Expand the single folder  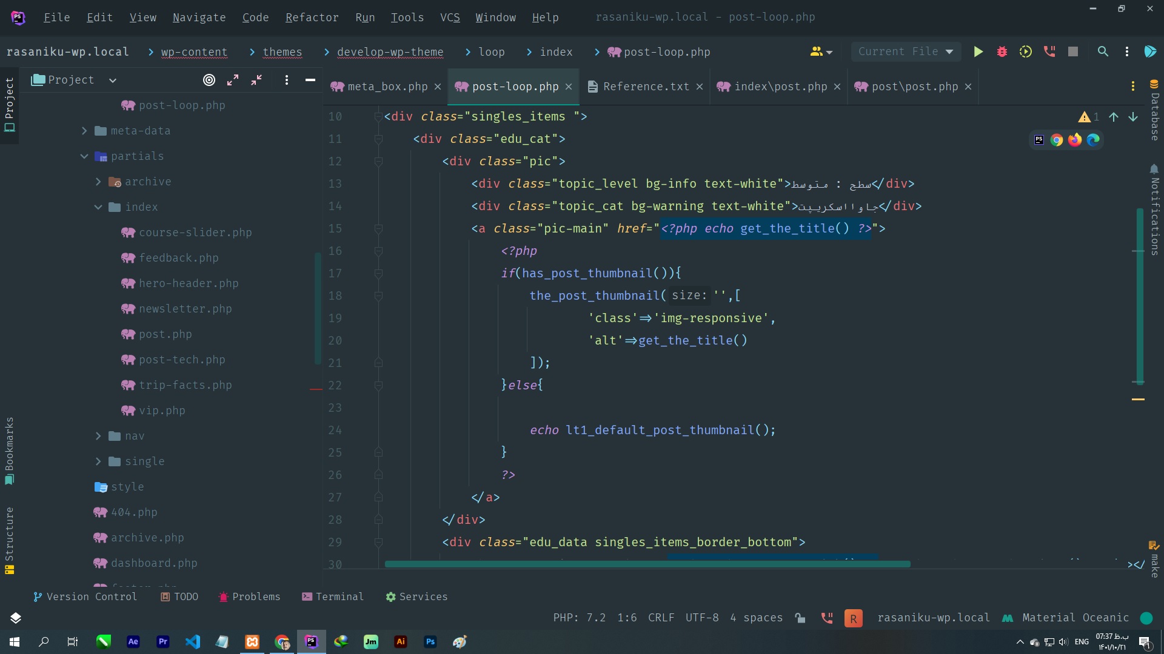pyautogui.click(x=98, y=461)
